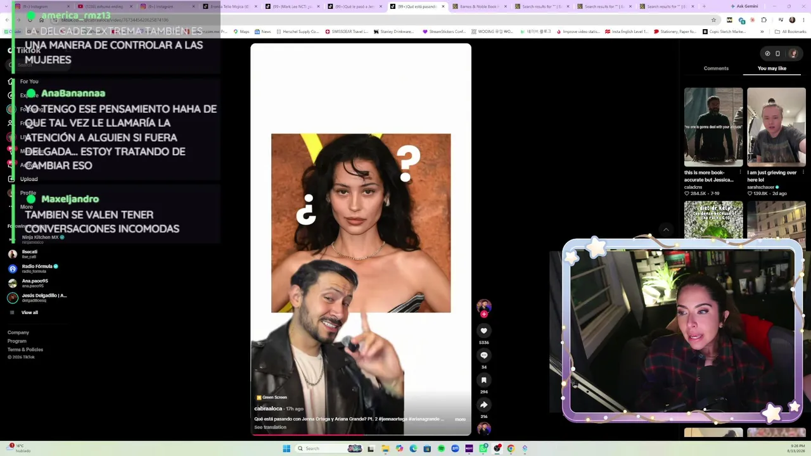The image size is (811, 456).
Task: Open Google Chrome from the taskbar
Action: pyautogui.click(x=511, y=448)
